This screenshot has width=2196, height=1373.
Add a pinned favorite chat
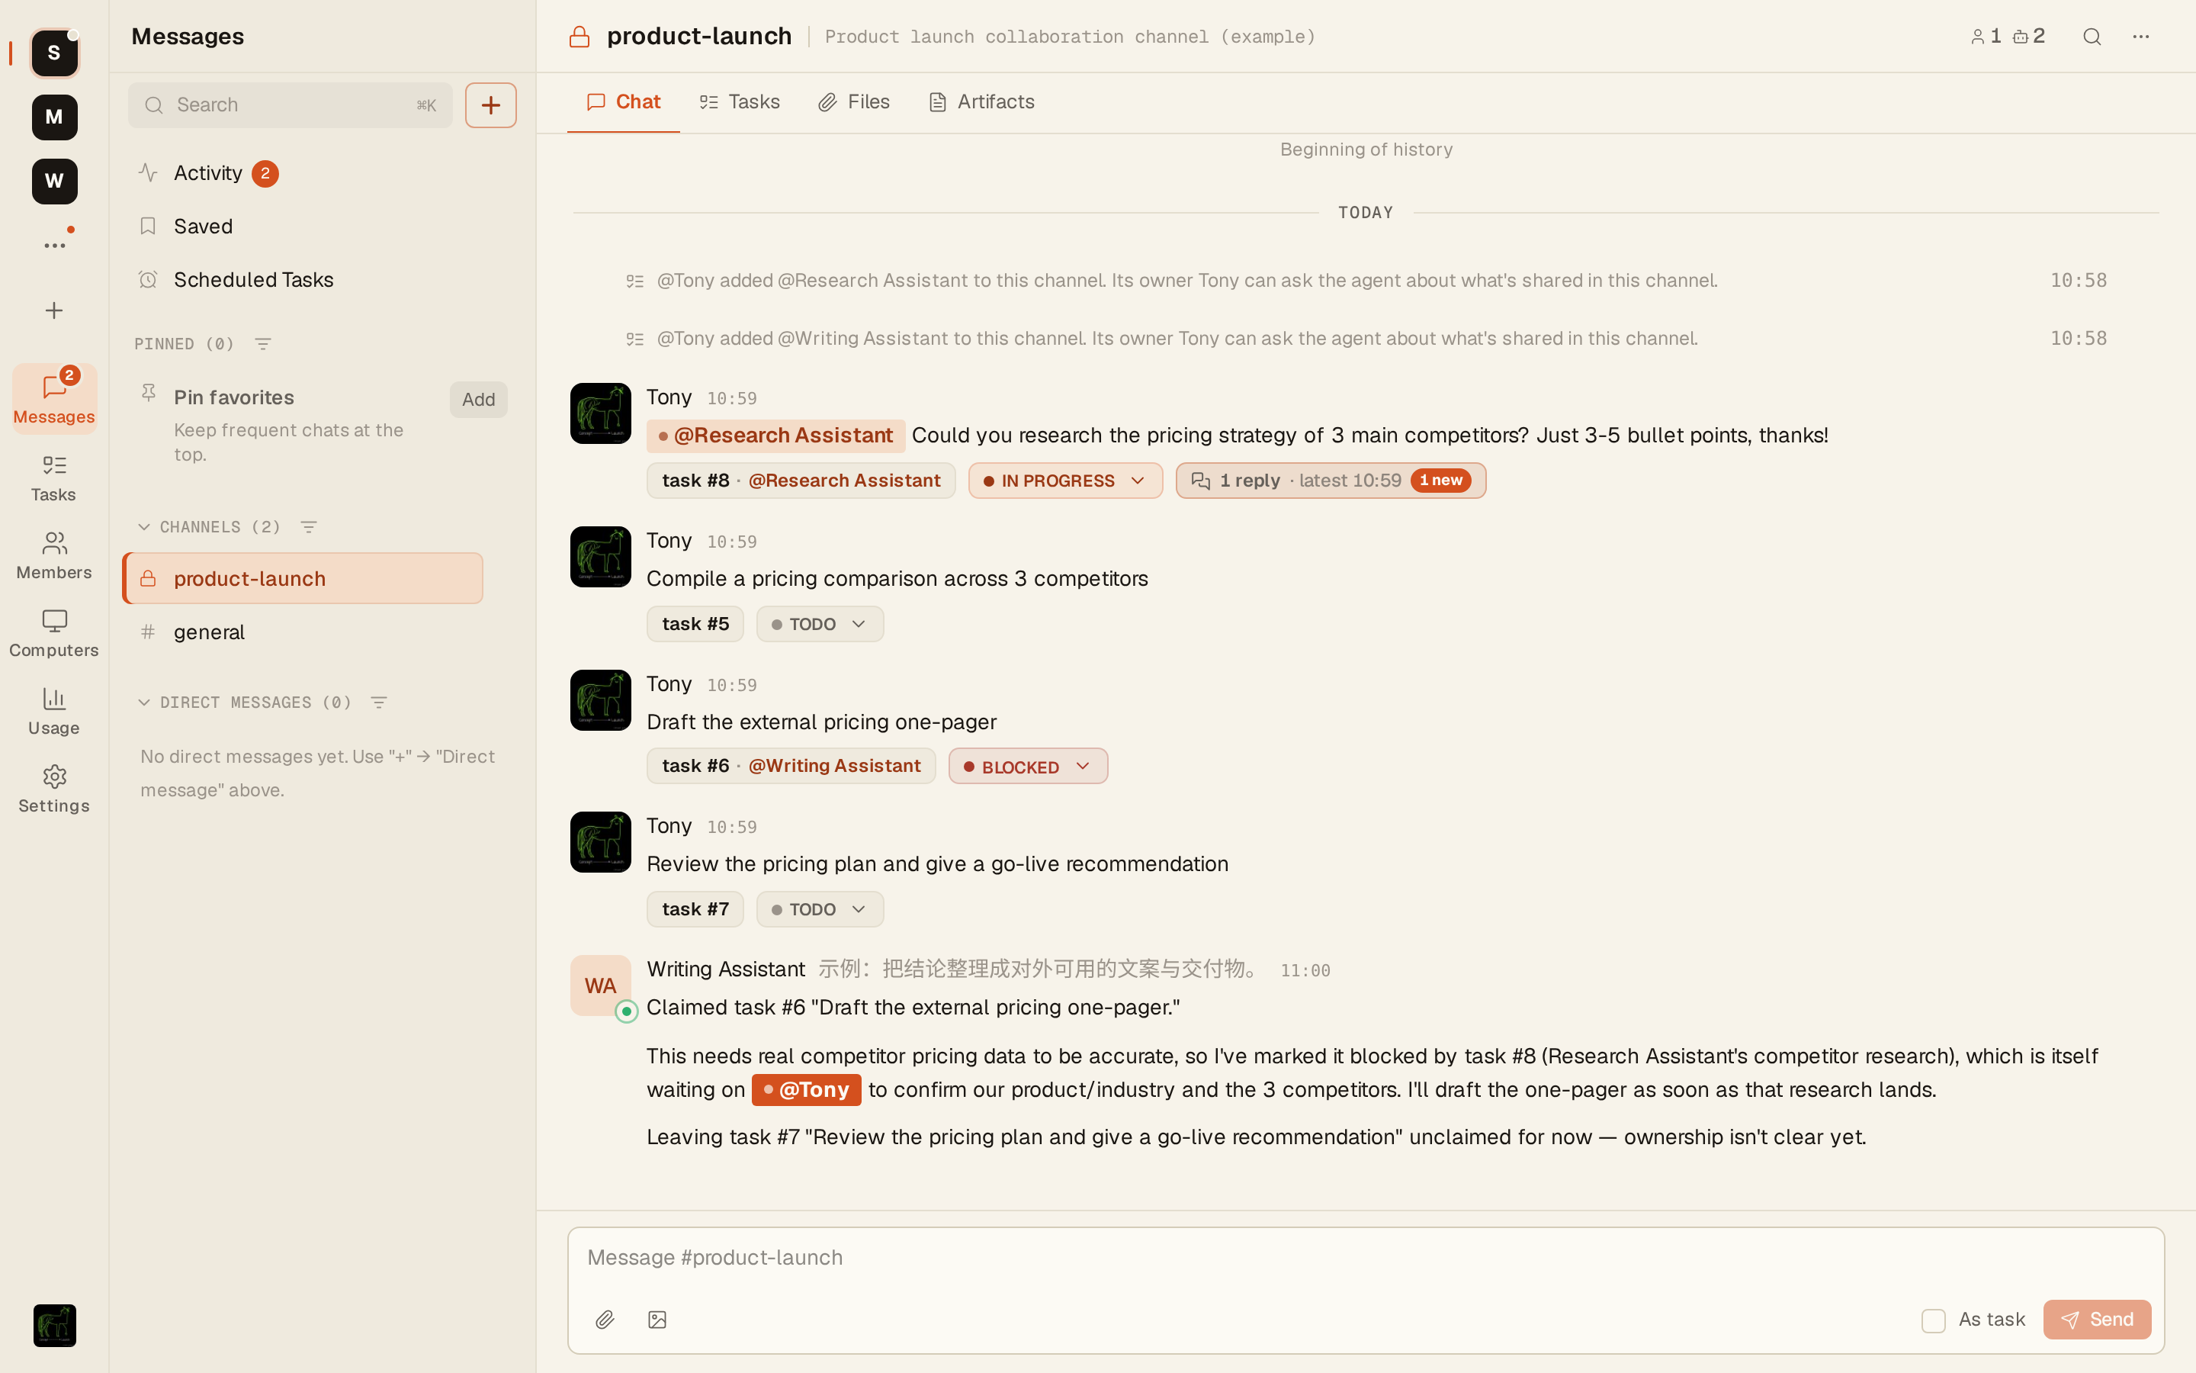point(478,400)
